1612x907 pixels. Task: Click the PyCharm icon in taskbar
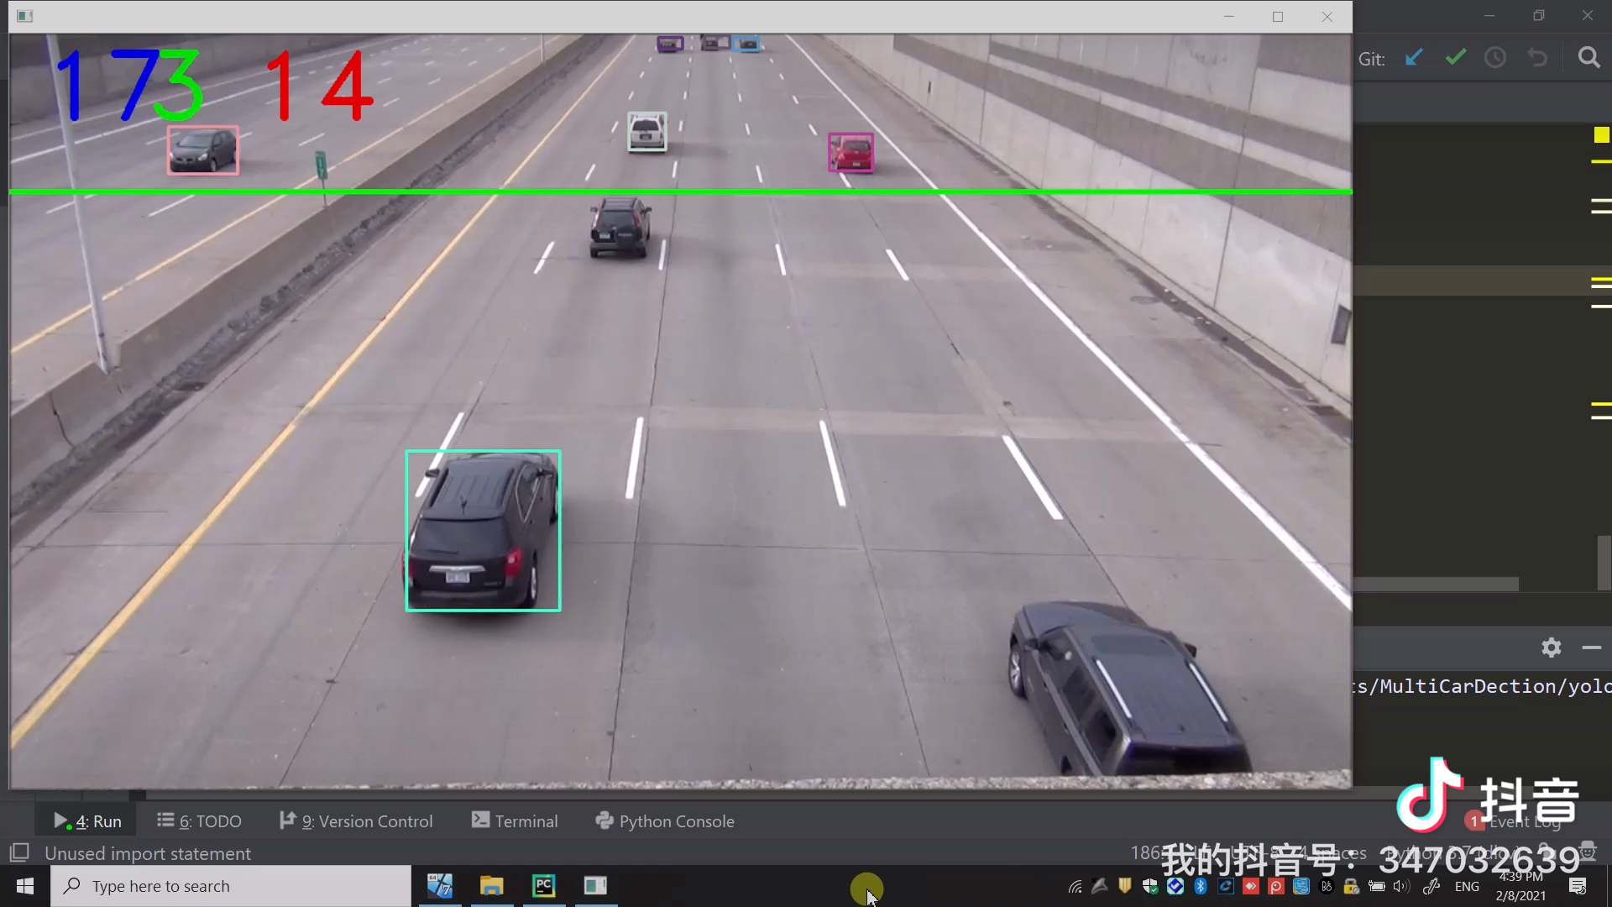(544, 886)
